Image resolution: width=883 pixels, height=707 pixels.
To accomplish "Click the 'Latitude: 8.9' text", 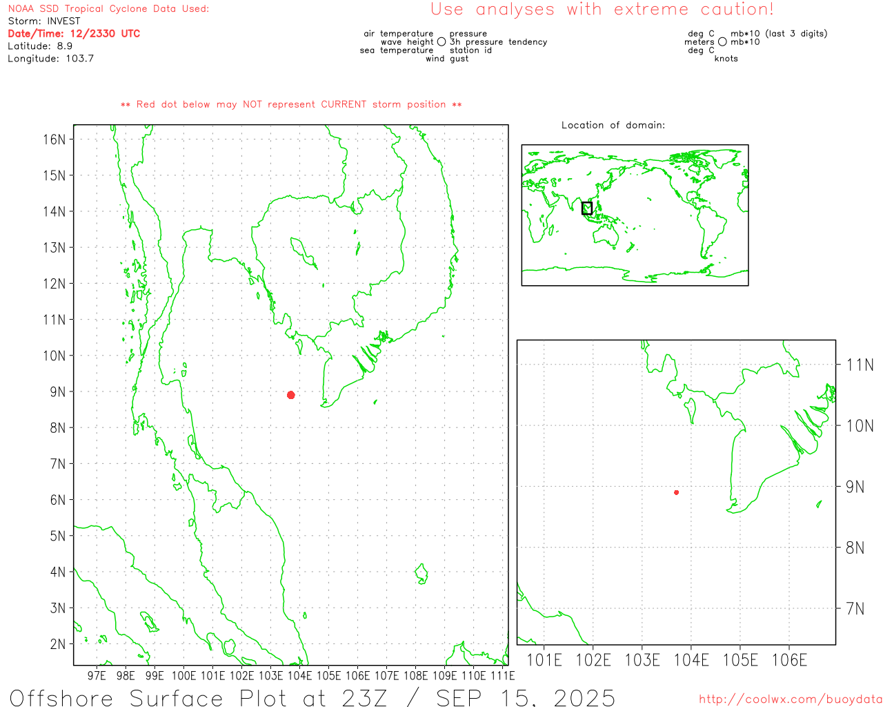I will click(x=40, y=46).
